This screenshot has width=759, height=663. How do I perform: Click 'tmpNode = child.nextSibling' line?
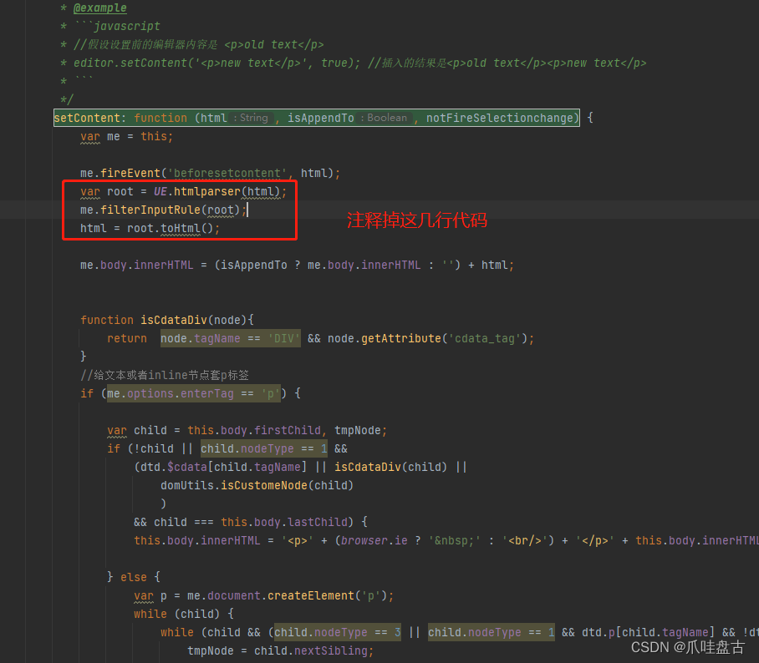point(280,651)
